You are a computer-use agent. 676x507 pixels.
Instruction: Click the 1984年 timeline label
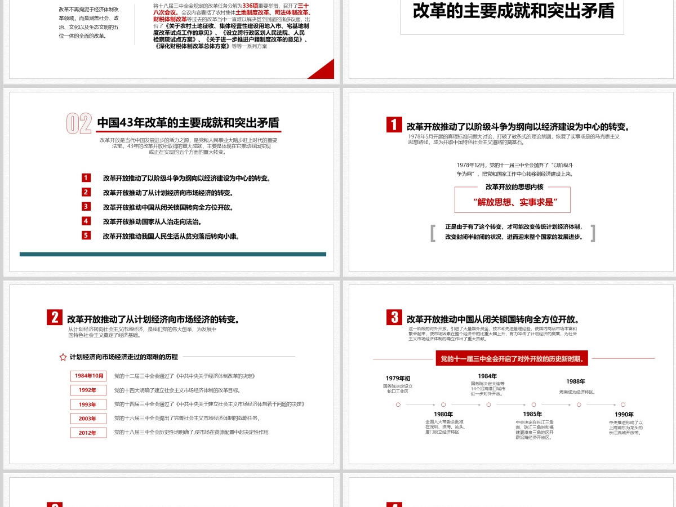pos(488,376)
